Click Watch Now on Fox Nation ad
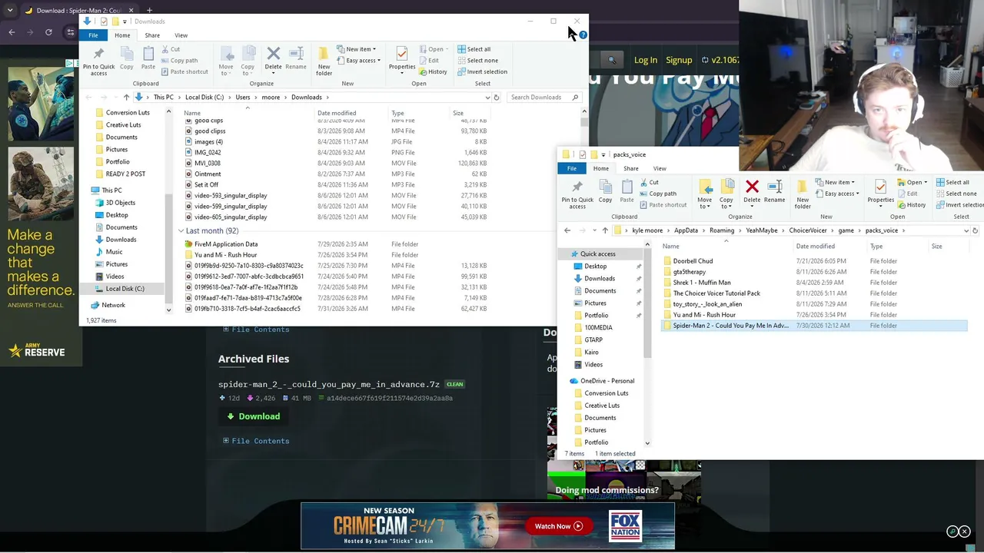The height and width of the screenshot is (553, 984). coord(559,526)
